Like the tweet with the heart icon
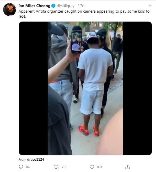This screenshot has width=156, height=172. tap(92, 167)
